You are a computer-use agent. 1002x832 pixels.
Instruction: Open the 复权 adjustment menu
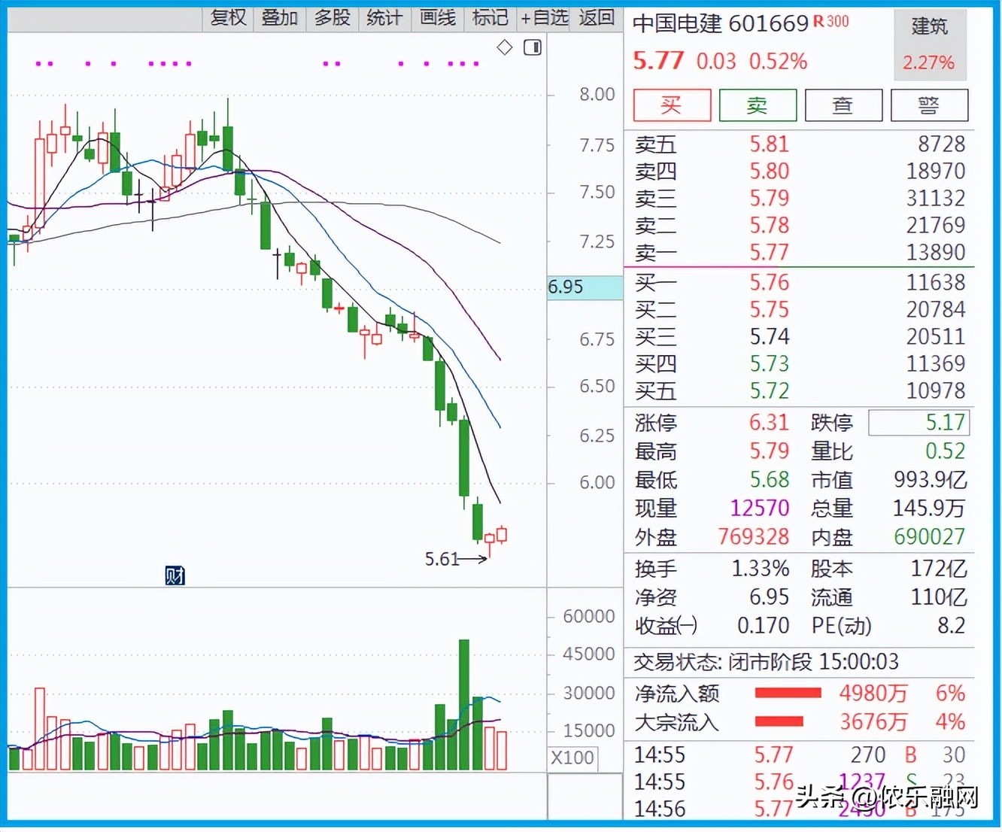point(229,18)
